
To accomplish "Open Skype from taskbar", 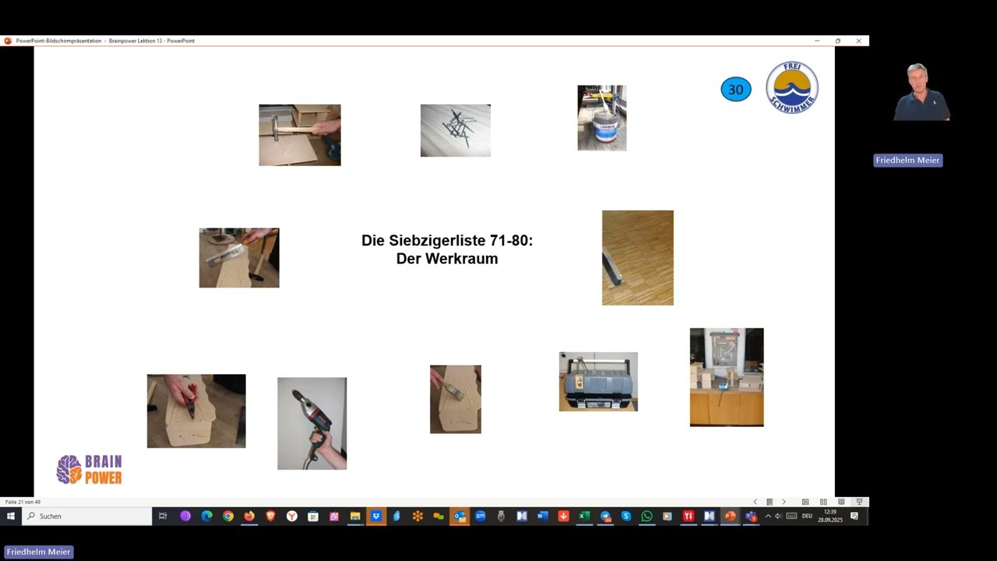I will [626, 516].
